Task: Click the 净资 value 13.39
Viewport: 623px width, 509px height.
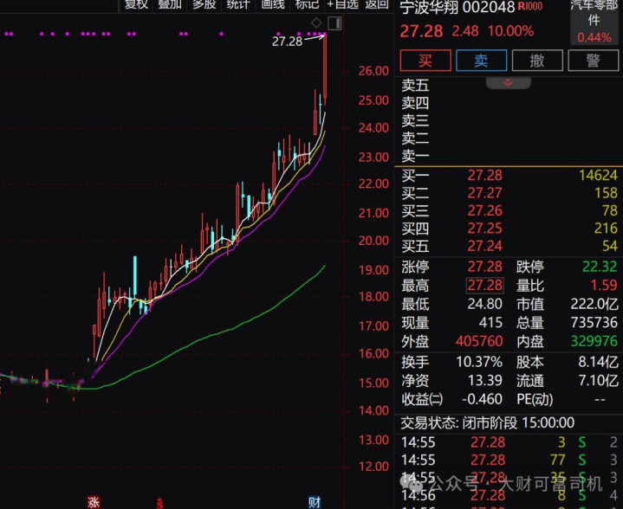Action: pyautogui.click(x=484, y=380)
